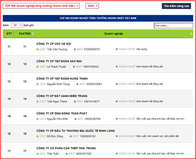Click sort arrows icon in Doanh nghiệp column
This screenshot has height=159, width=196.
(191, 34)
